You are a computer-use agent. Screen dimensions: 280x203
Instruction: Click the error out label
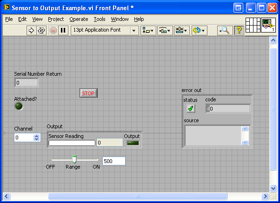pyautogui.click(x=192, y=90)
